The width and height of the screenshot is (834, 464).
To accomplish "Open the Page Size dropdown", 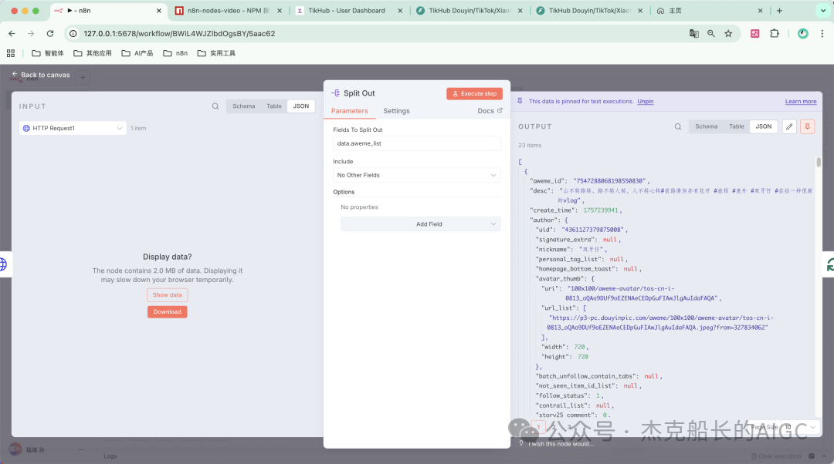I will 801,427.
